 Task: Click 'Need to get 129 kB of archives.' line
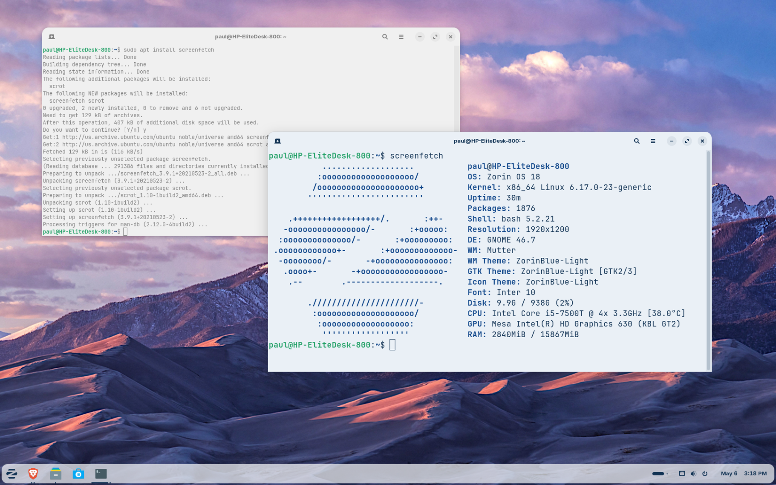(92, 115)
